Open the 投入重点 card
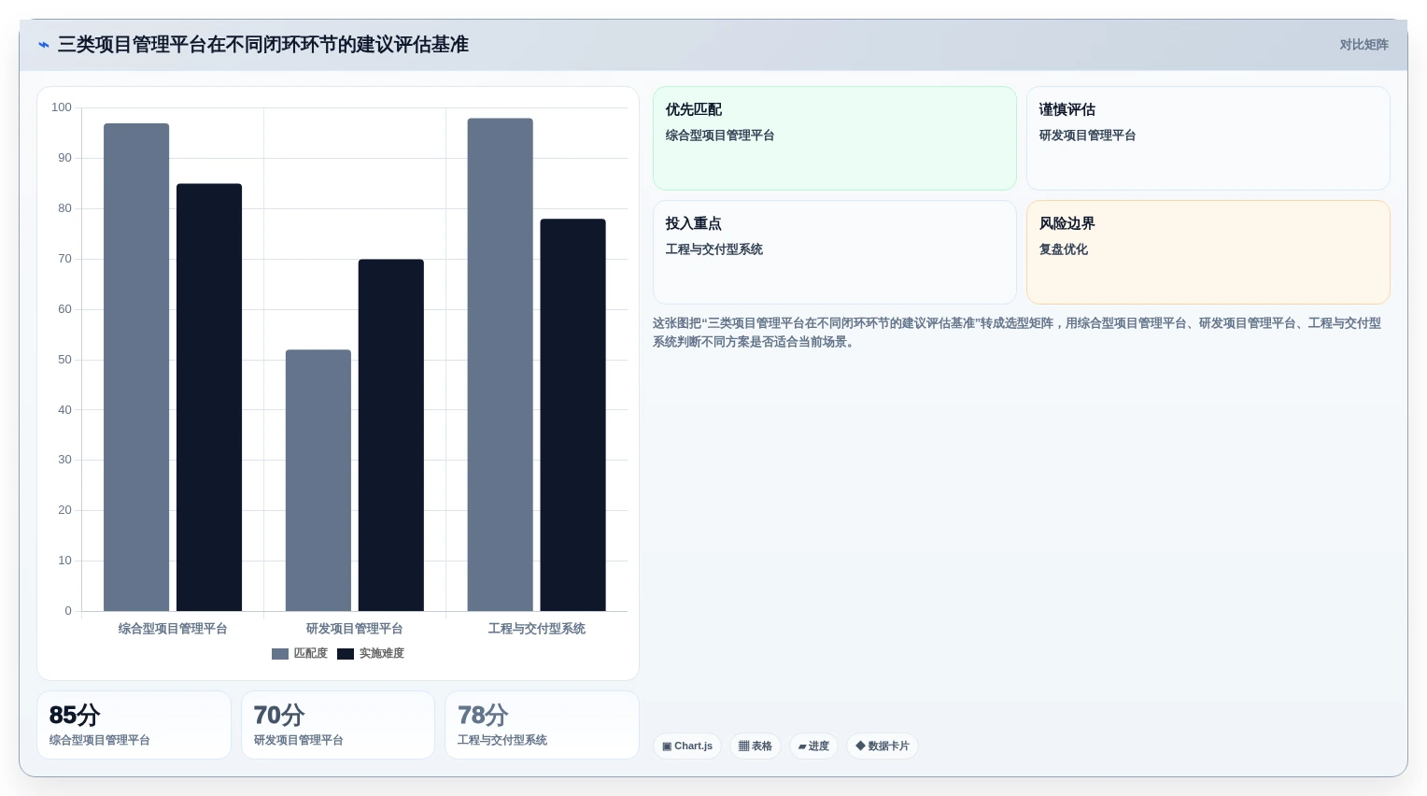 point(835,252)
